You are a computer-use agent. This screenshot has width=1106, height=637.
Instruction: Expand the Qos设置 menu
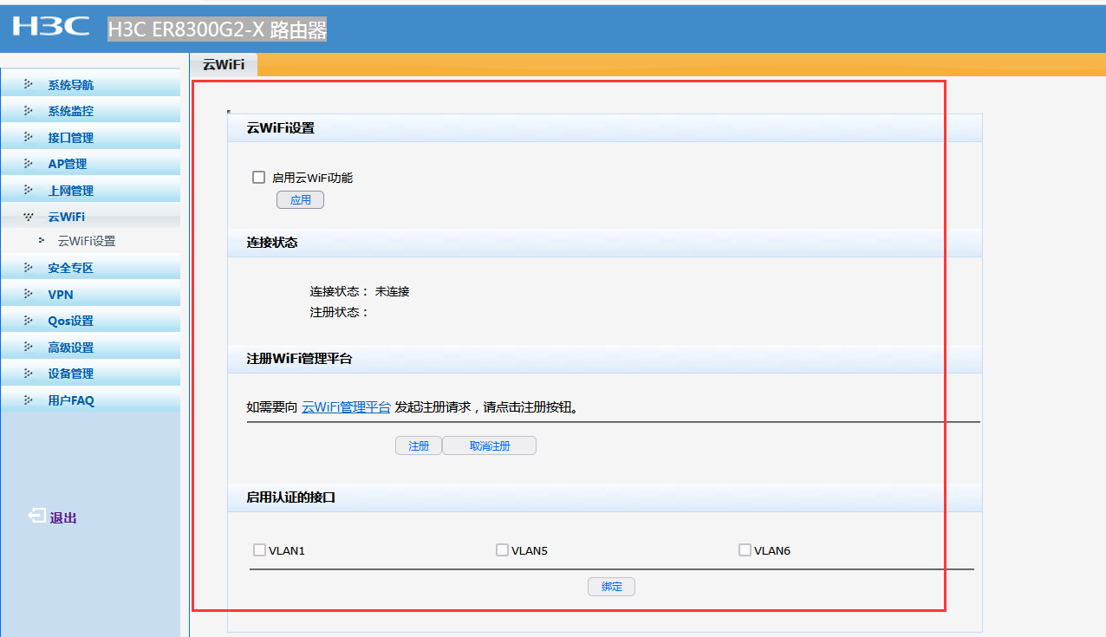pos(90,321)
